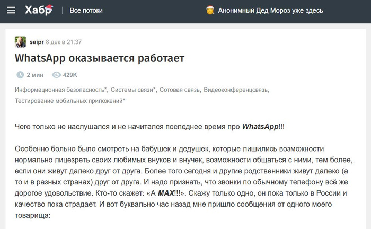Open the Системы связи hub
The image size is (371, 229).
tap(133, 90)
